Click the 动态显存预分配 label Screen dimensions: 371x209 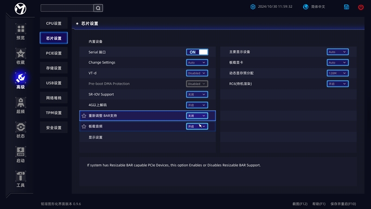[241, 73]
